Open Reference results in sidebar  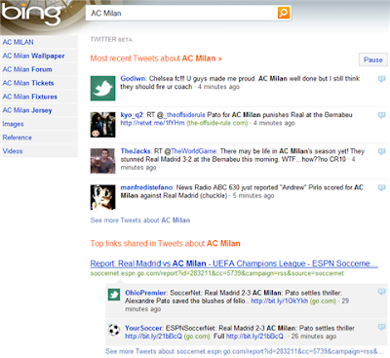click(18, 138)
